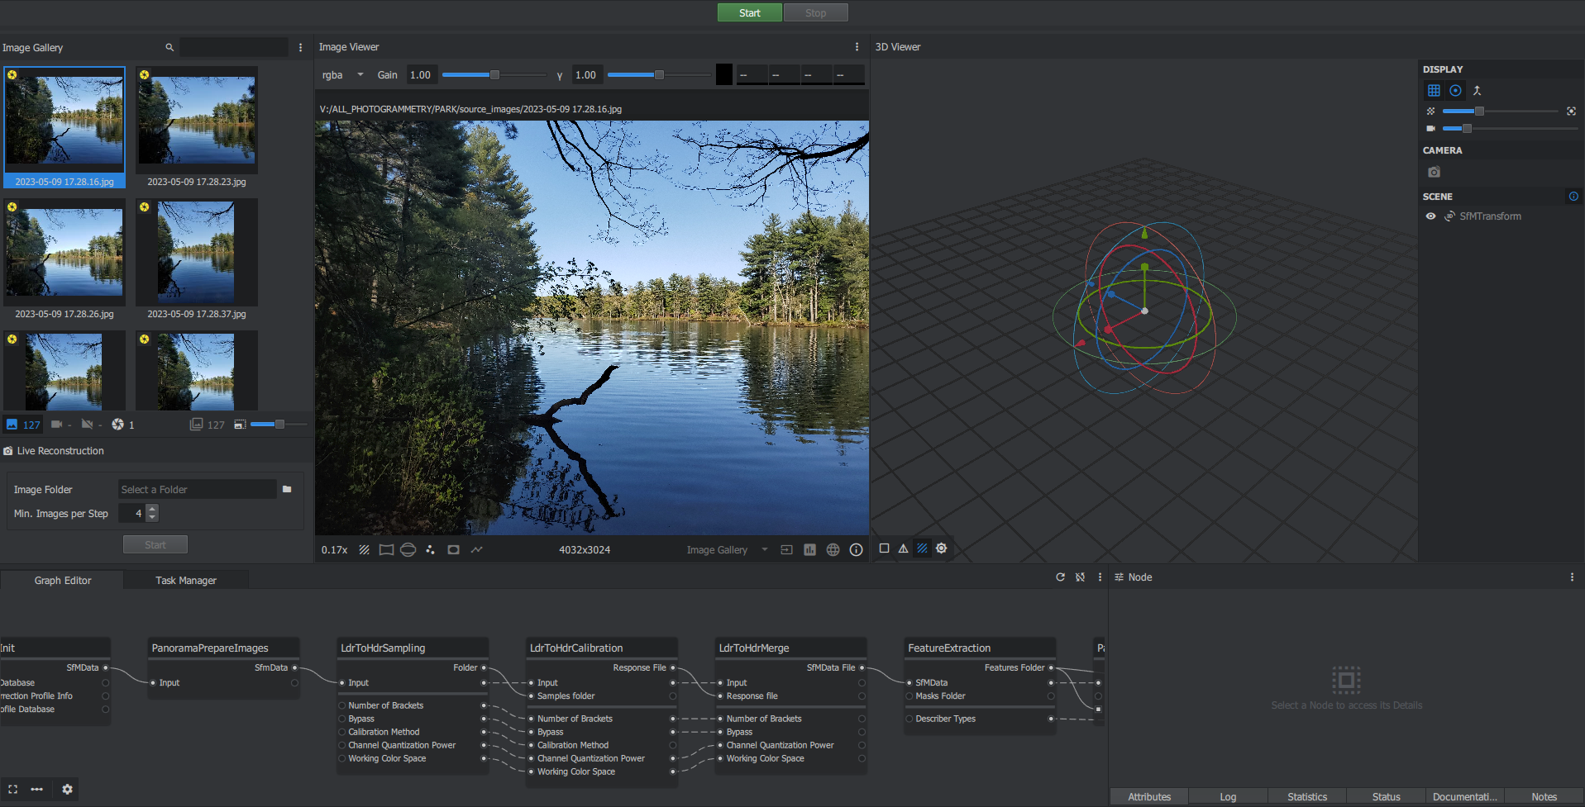
Task: Toggle the panorama viewer sphere icon
Action: click(408, 550)
